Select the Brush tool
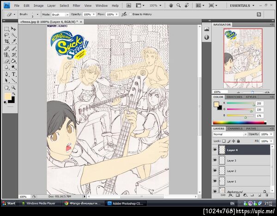 pyautogui.click(x=13, y=48)
